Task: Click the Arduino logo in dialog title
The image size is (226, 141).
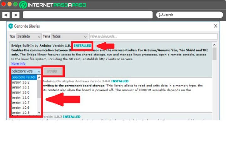Action: (11, 26)
